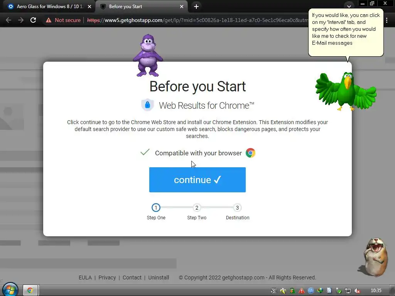Click Chrome taskbar button
Screen dimensions: 395x296
pos(30,290)
